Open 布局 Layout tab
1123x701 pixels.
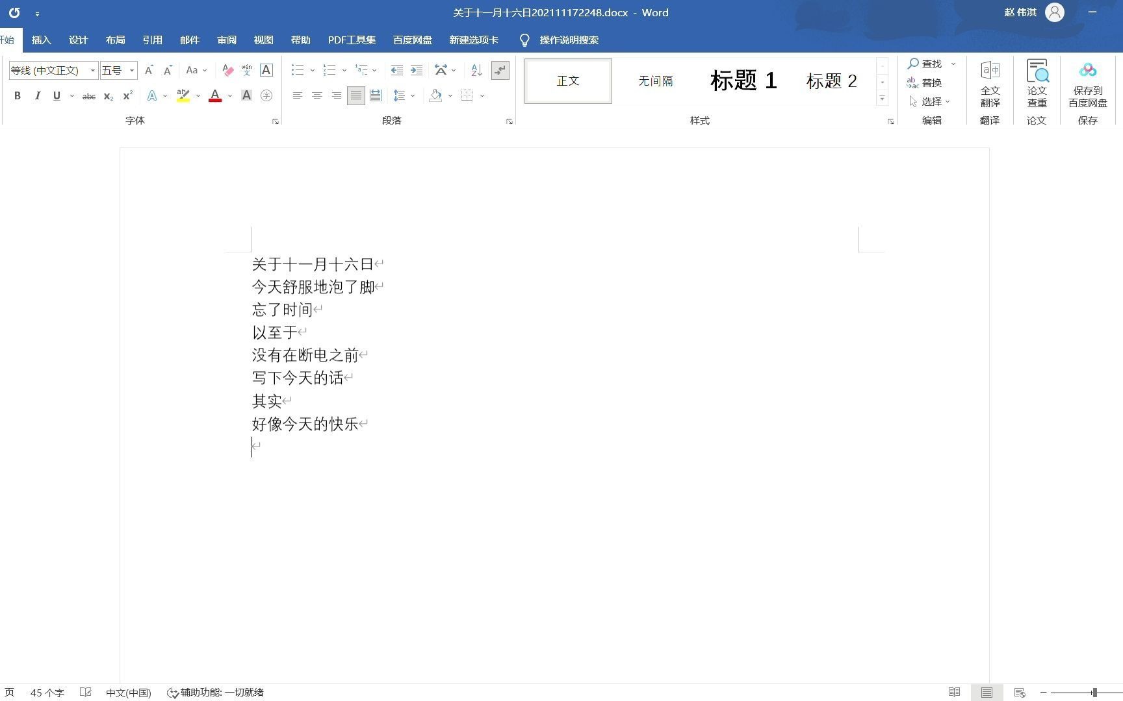pos(115,40)
